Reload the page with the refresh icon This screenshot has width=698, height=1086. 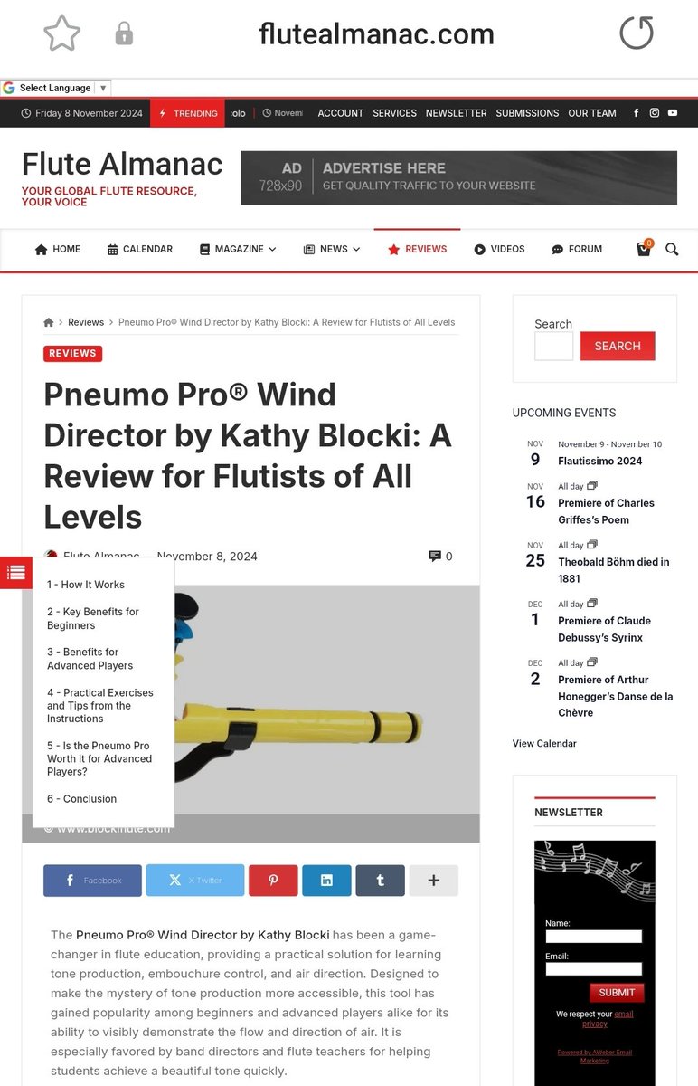point(636,33)
